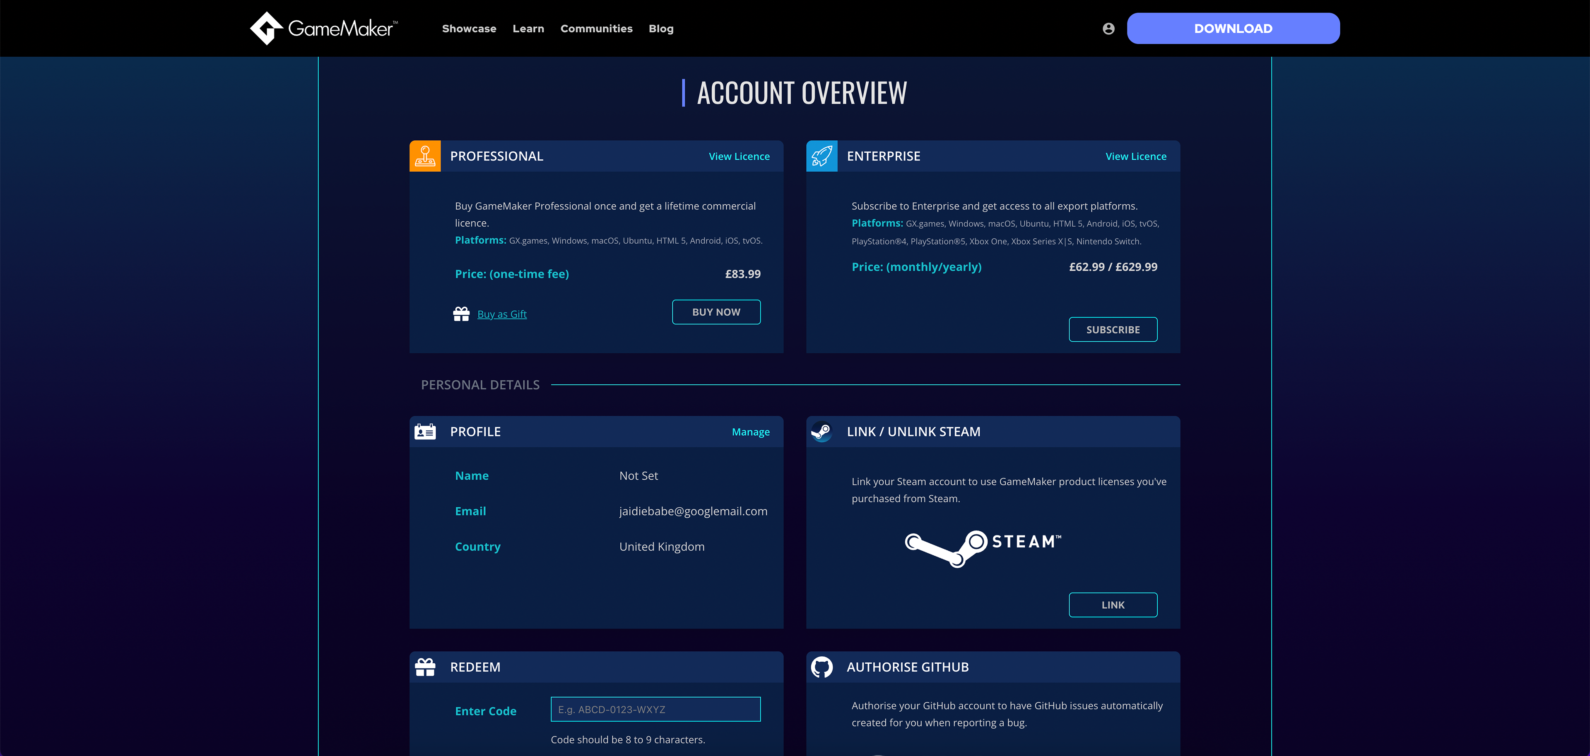Click the £83.99 price

click(742, 274)
